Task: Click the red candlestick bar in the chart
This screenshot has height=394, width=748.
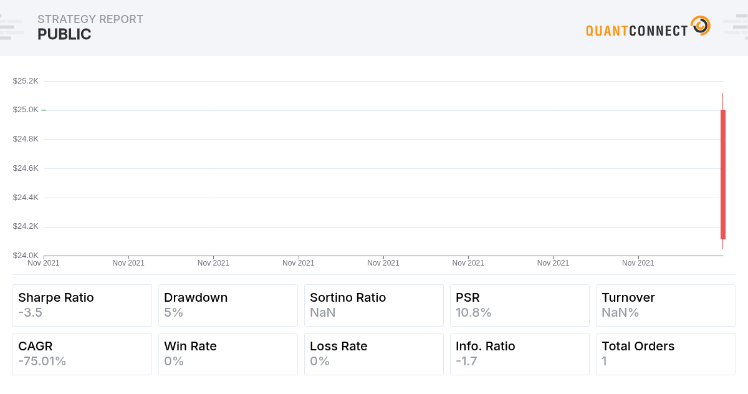Action: (x=723, y=175)
